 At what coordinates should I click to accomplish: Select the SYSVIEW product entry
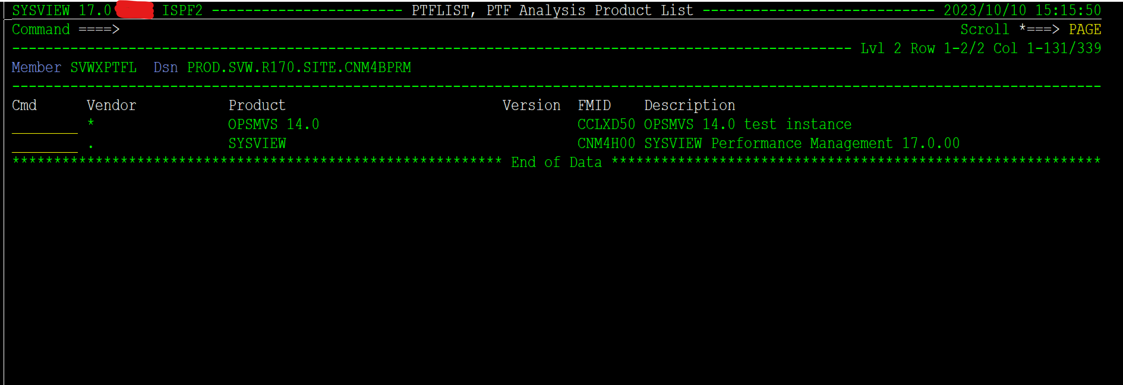click(x=257, y=144)
